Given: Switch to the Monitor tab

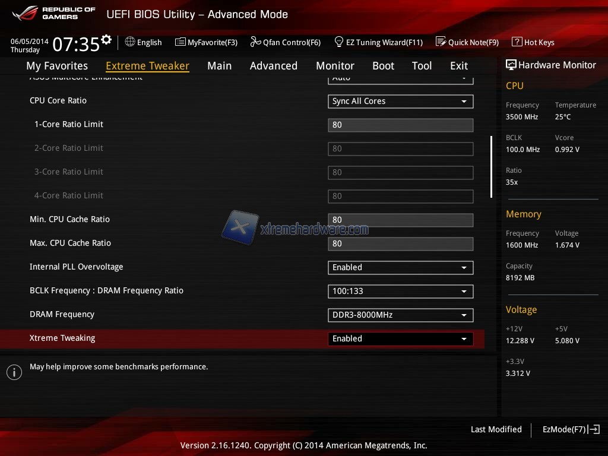Looking at the screenshot, I should 335,66.
